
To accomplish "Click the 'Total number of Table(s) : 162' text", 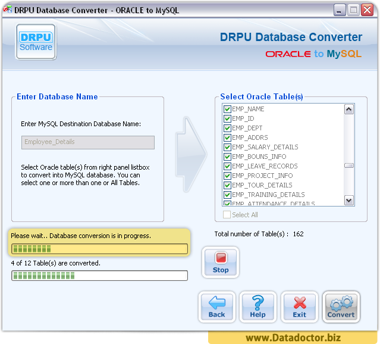I will [259, 234].
